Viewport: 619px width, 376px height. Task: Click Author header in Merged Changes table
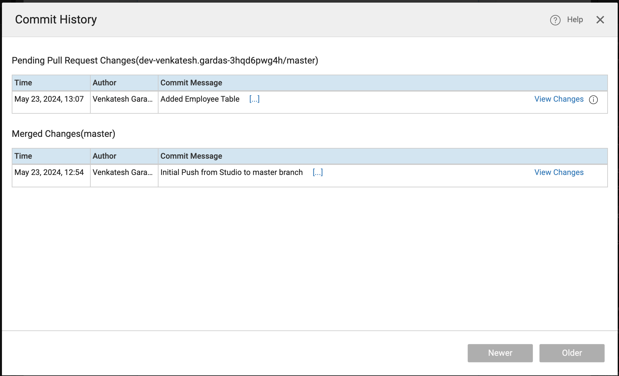tap(104, 156)
